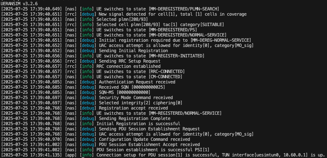
Task: Click the 'RRC connection established' message
Action: coord(128,66)
